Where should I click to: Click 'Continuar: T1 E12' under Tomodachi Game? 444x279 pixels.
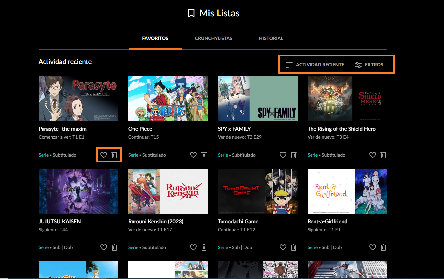click(236, 230)
